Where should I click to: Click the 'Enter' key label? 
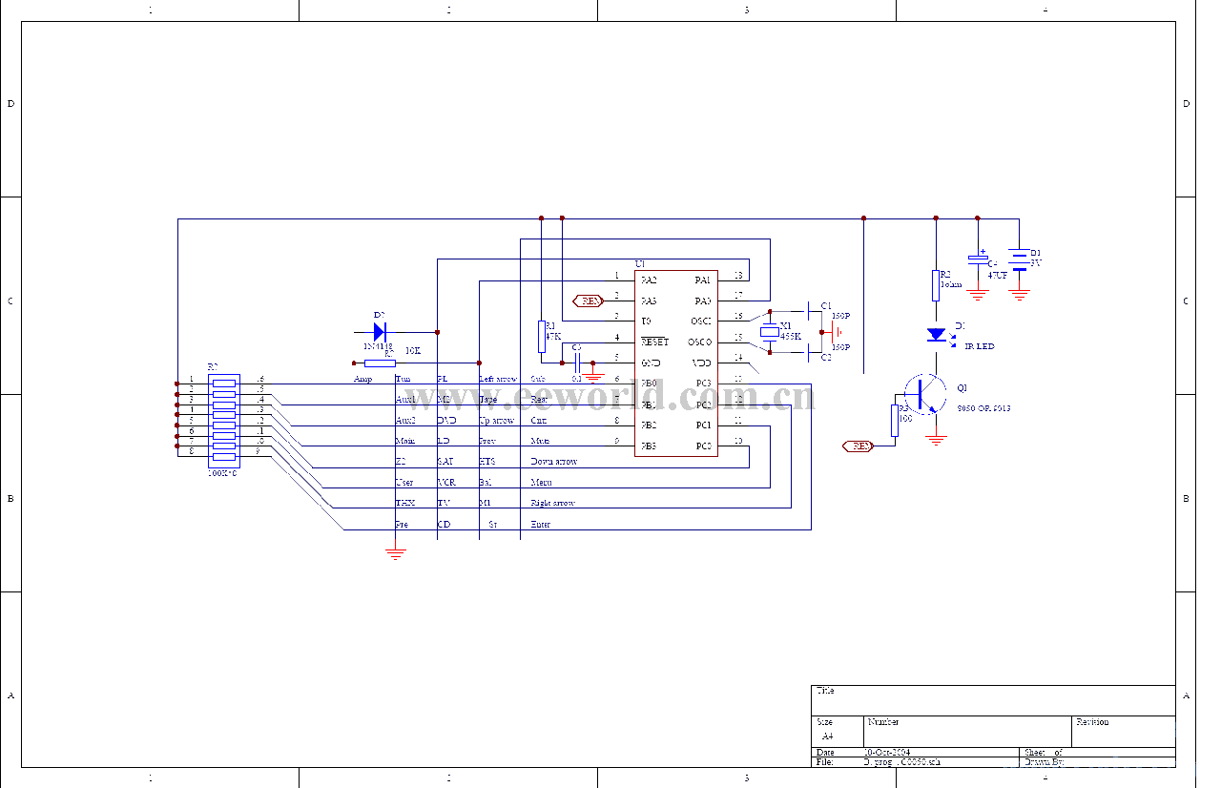click(541, 524)
